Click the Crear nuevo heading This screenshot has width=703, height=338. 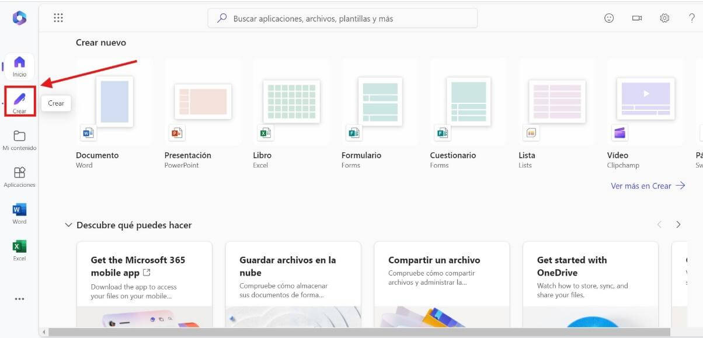coord(101,43)
